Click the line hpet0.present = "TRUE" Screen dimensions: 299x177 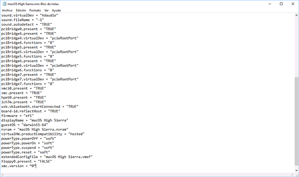point(23,97)
